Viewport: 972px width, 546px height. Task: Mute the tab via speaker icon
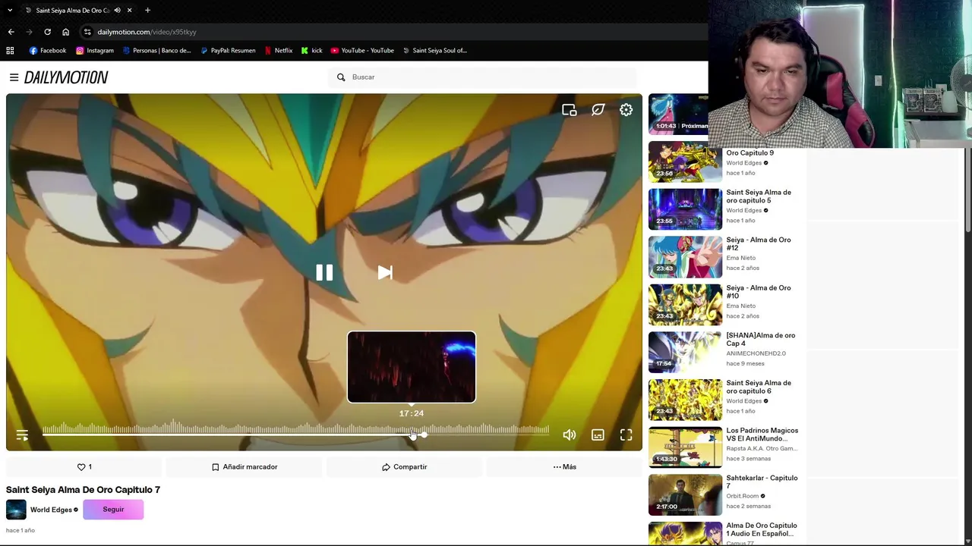click(x=117, y=11)
